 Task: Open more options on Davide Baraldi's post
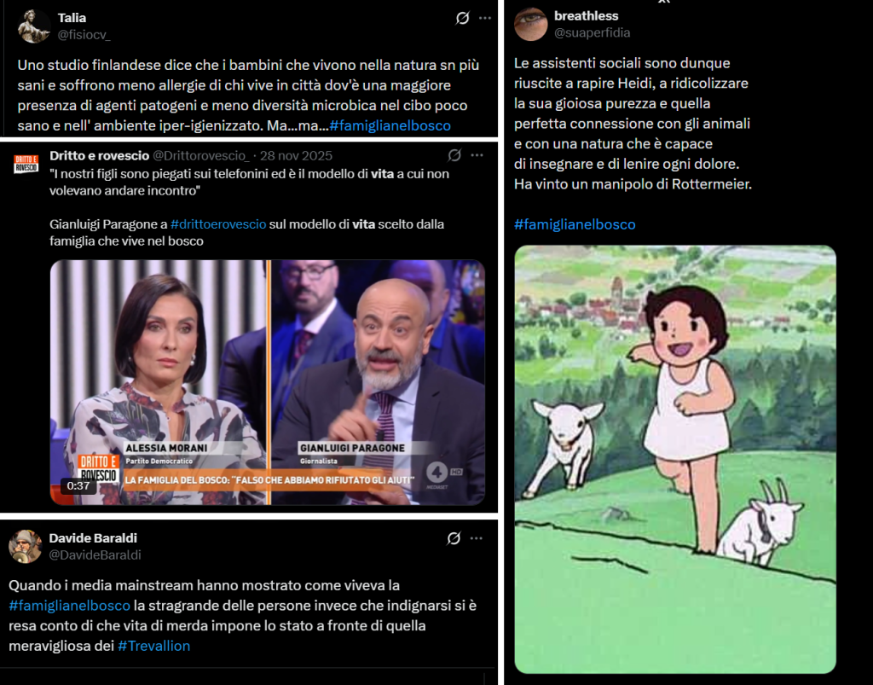(x=476, y=538)
